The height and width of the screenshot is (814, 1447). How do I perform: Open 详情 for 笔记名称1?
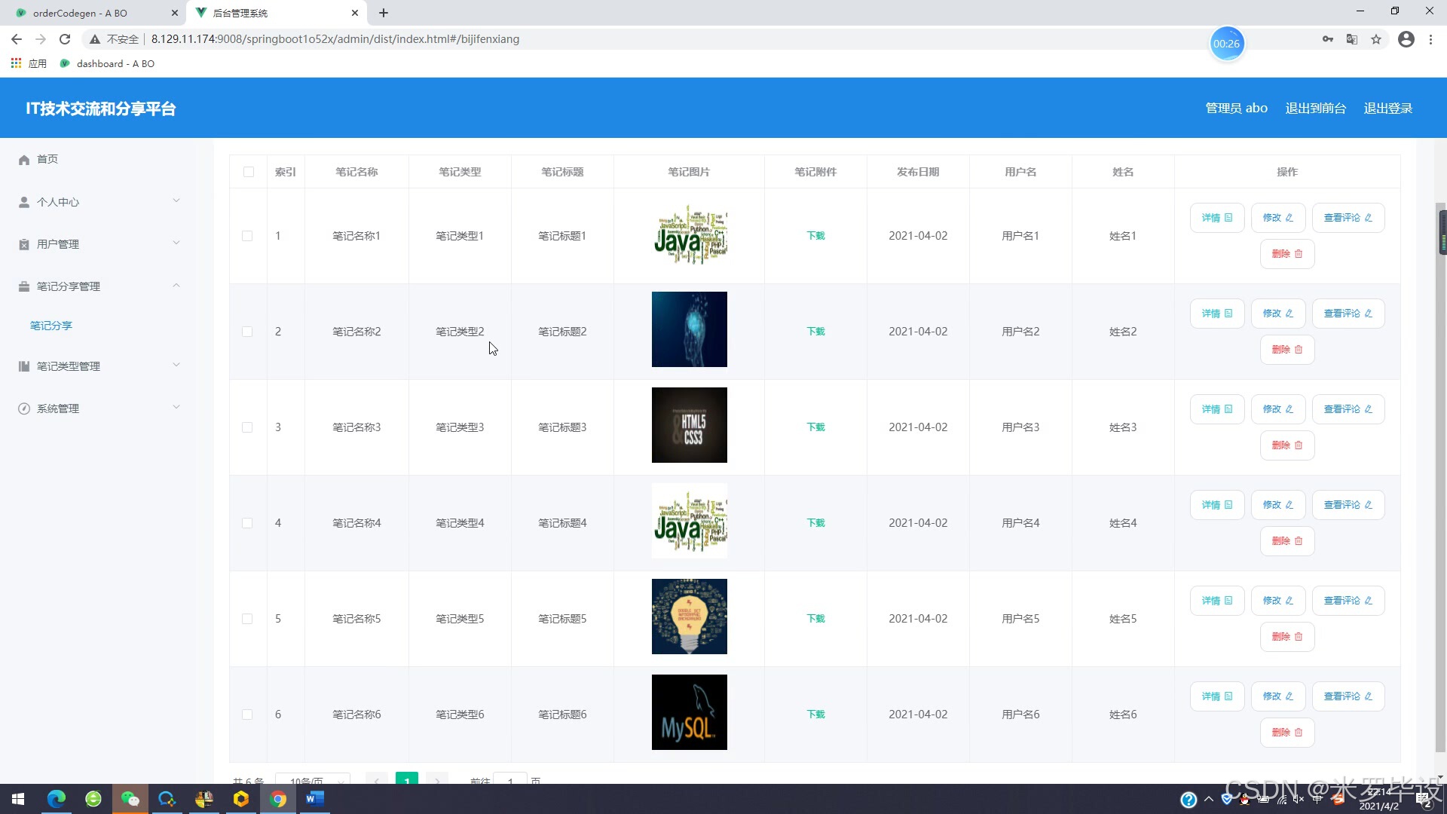[x=1217, y=218]
